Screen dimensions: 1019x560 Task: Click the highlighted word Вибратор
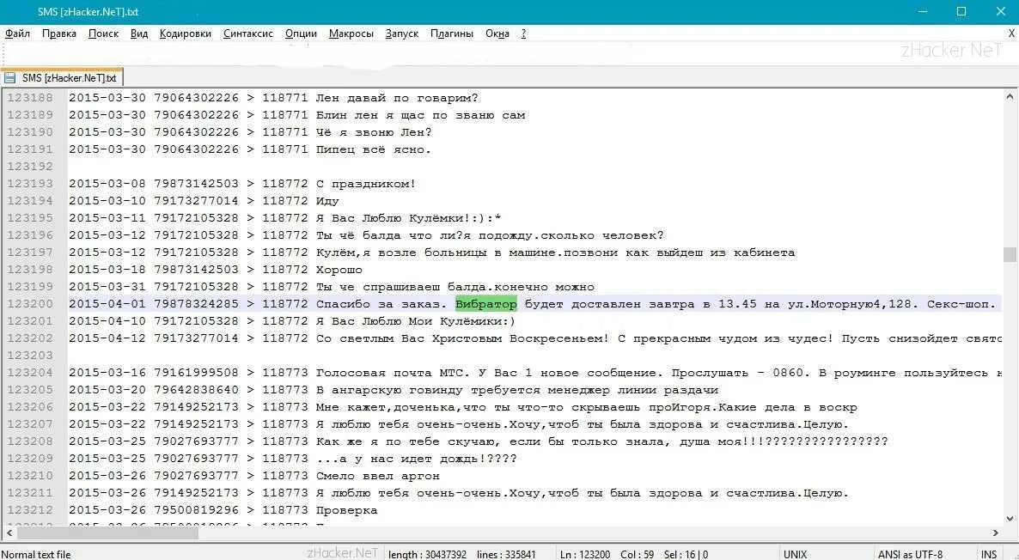(486, 304)
